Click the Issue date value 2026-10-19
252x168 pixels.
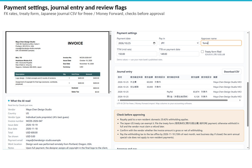coord(32,125)
